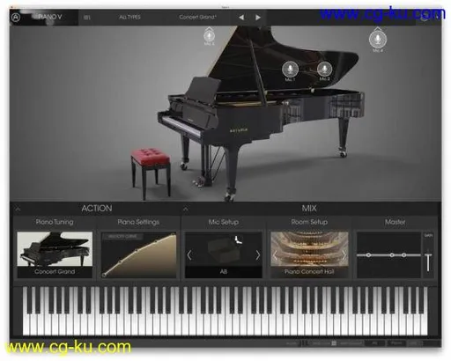Click the AB mic configuration label
The image size is (451, 361).
[224, 272]
